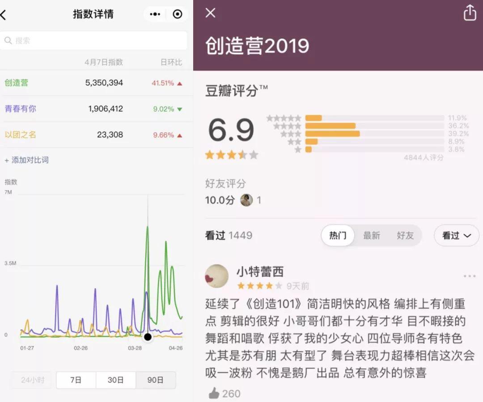The image size is (483, 402).
Task: Click the three-star rating bar
Action: 375,134
